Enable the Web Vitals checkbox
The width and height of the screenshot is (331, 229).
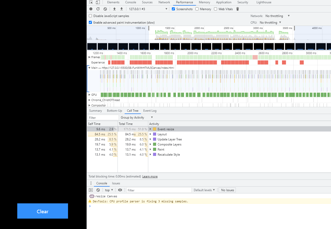tap(216, 9)
